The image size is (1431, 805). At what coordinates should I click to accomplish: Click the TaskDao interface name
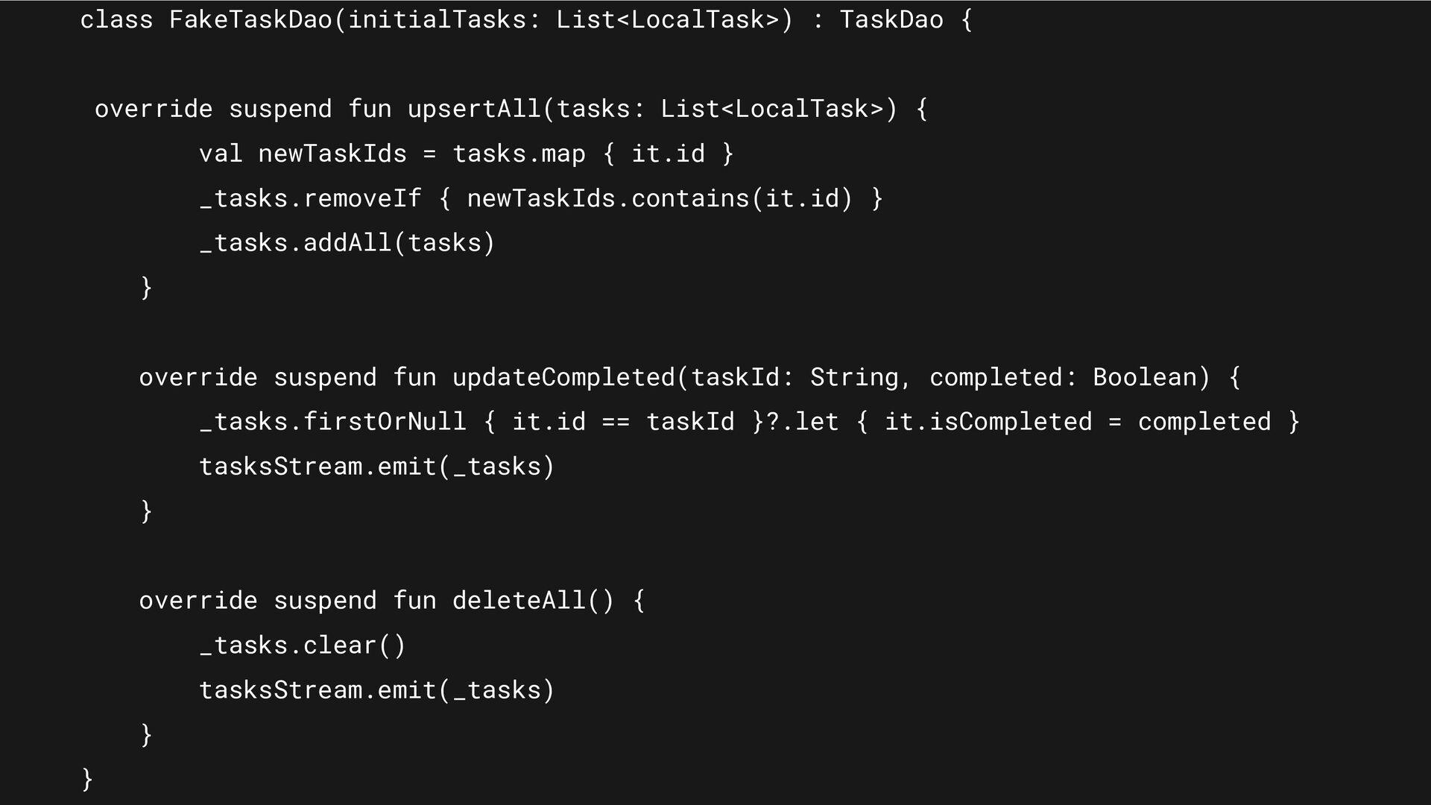[891, 19]
